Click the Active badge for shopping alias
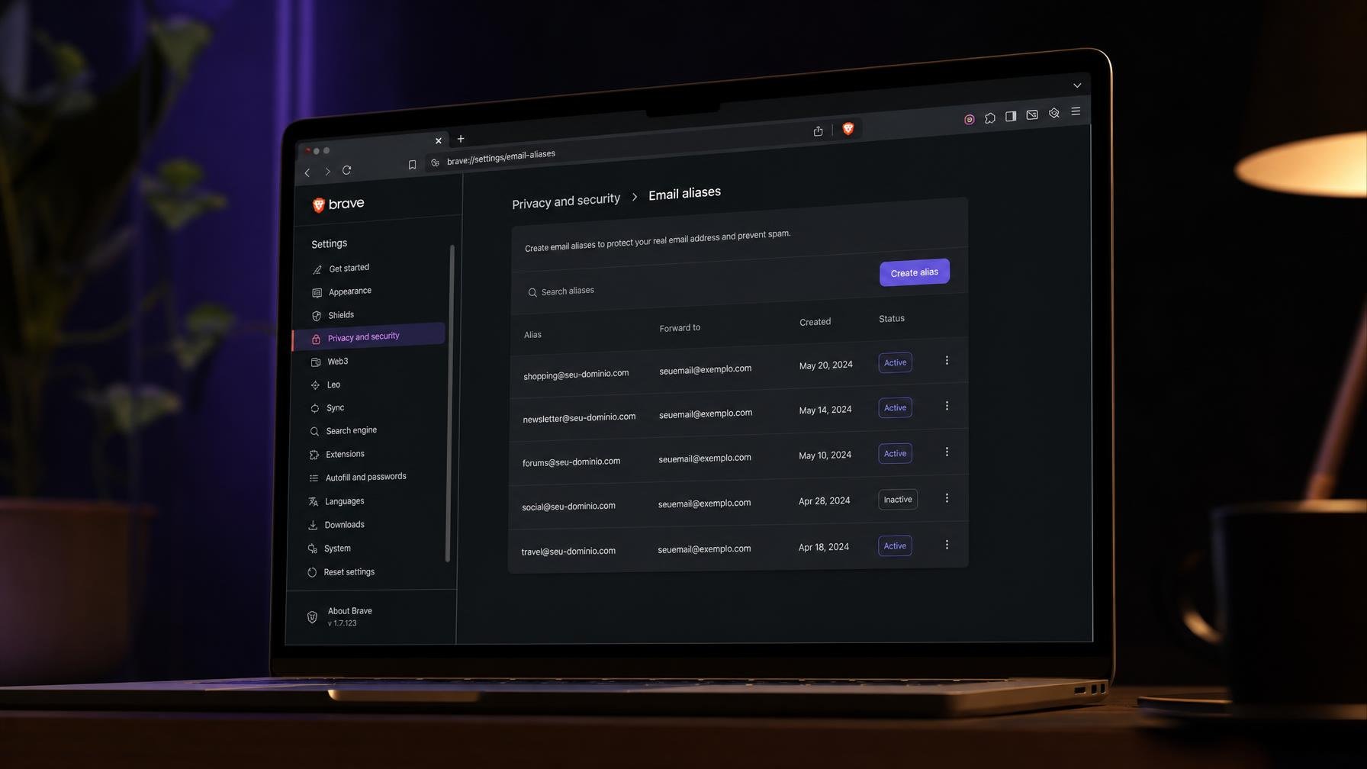The width and height of the screenshot is (1367, 769). click(896, 362)
